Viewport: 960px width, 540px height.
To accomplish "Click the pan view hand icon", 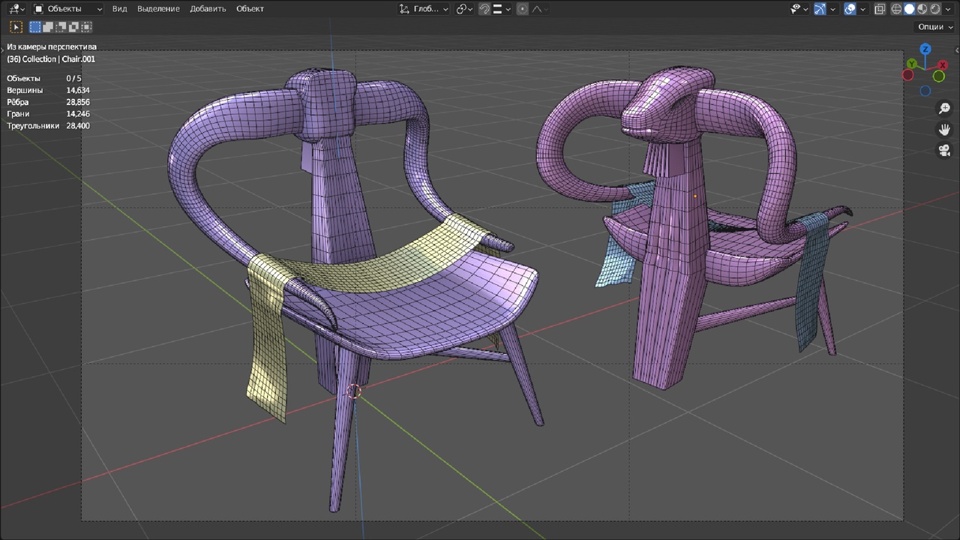I will click(944, 130).
